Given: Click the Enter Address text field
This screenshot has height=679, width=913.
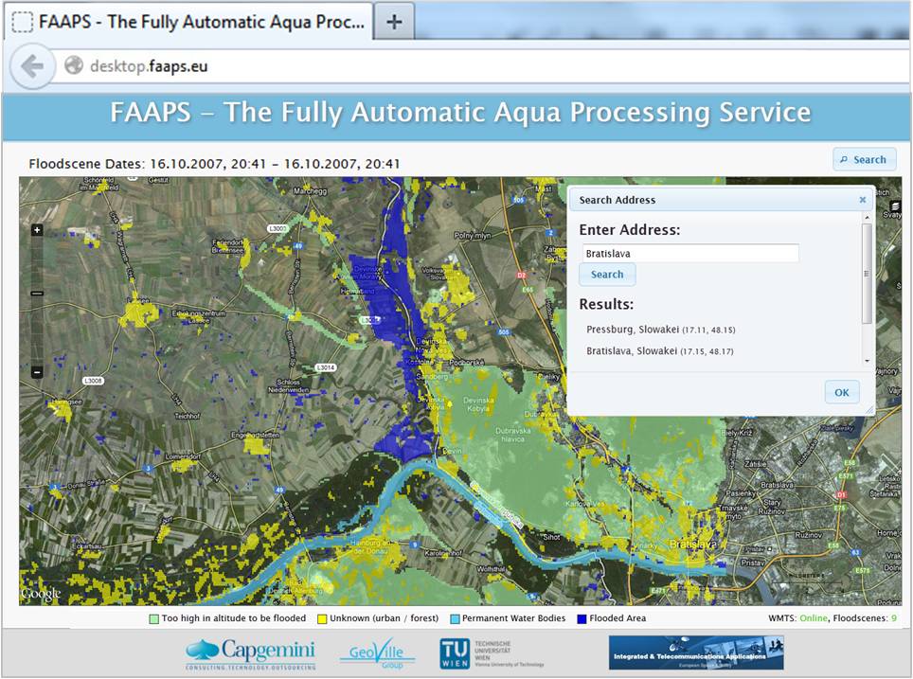Looking at the screenshot, I should click(689, 253).
